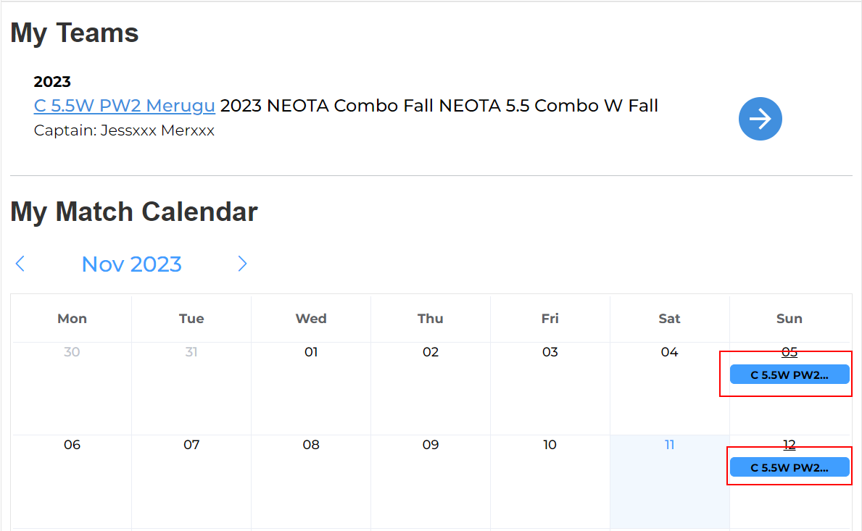Screen dimensions: 862x531
Task: Select Saturday 04 in the calendar
Action: [669, 352]
